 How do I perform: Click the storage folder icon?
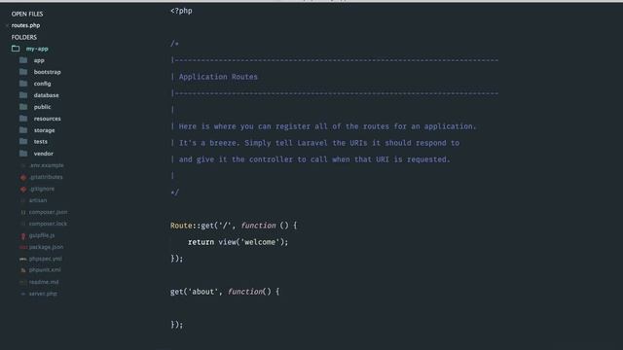click(23, 130)
